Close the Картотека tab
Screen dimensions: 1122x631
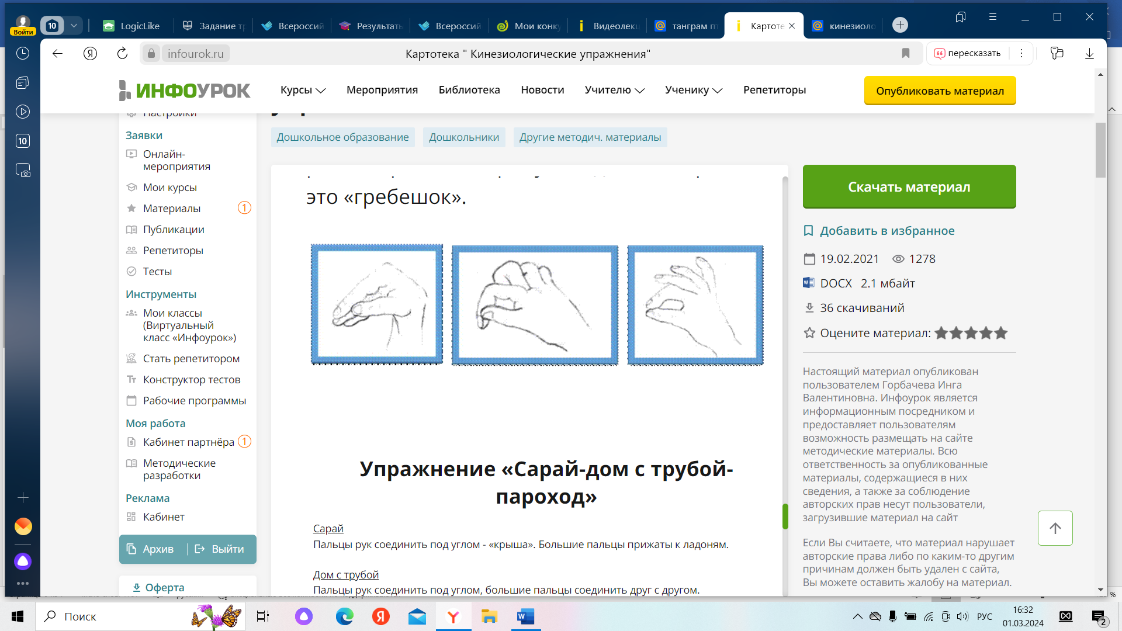[792, 26]
